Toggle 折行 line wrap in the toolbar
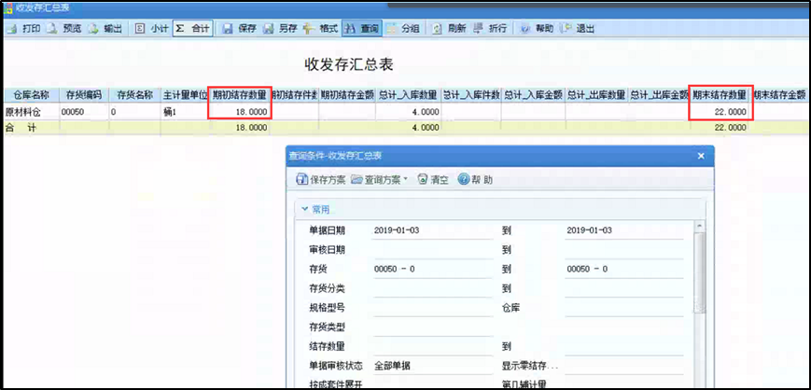This screenshot has height=390, width=811. click(489, 29)
